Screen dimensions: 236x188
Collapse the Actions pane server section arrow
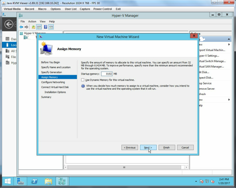tap(229, 39)
